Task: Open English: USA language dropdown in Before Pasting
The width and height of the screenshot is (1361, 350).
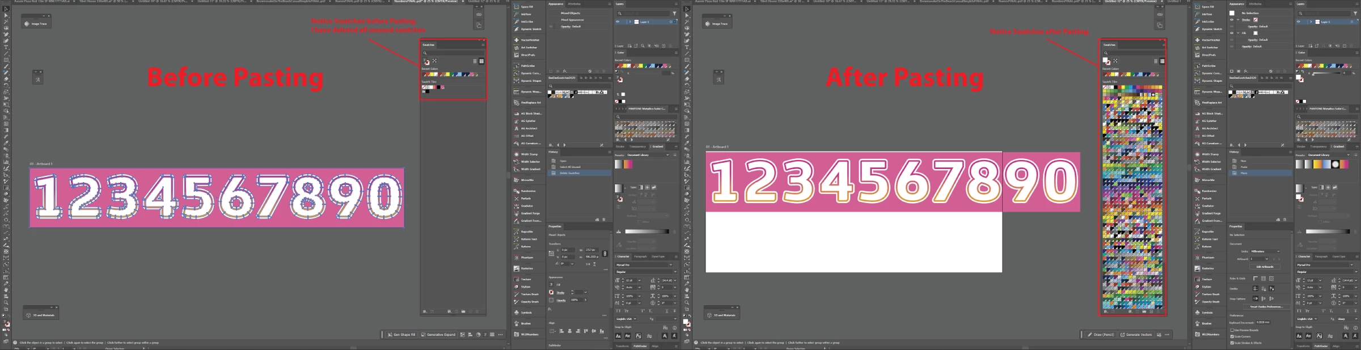Action: tap(626, 319)
